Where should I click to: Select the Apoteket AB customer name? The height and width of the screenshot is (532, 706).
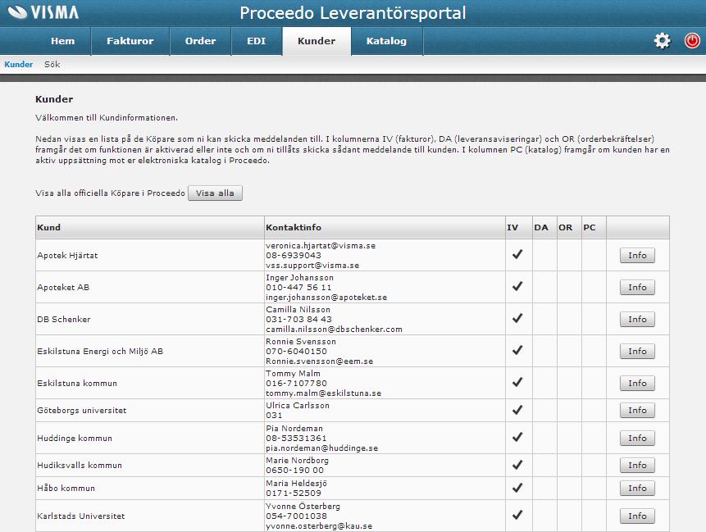(x=63, y=287)
